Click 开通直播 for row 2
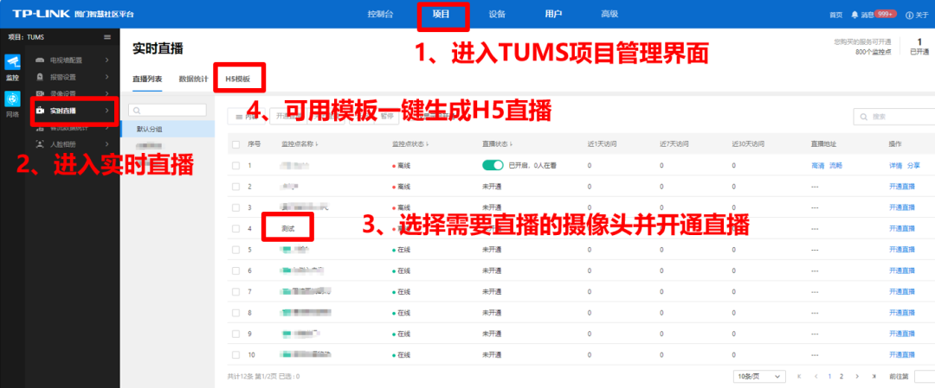Viewport: 935px width, 388px height. pos(901,187)
